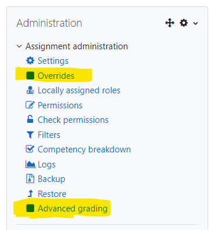Click the gear icon beside Settings
The height and width of the screenshot is (230, 214).
click(x=30, y=61)
